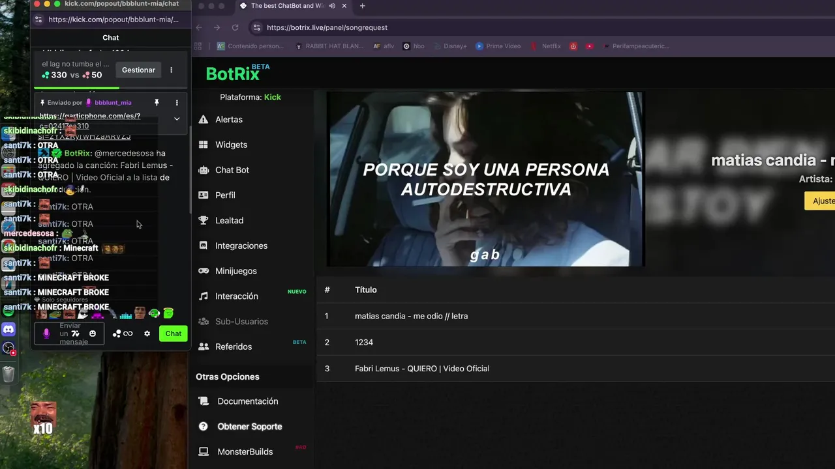Open the Prime Video bookmark
The height and width of the screenshot is (469, 835).
[498, 46]
